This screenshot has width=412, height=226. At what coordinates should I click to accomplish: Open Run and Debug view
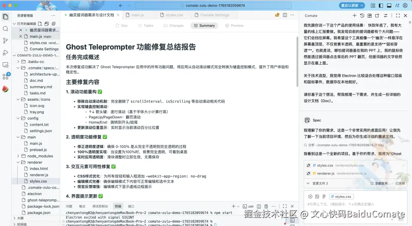(x=6, y=53)
